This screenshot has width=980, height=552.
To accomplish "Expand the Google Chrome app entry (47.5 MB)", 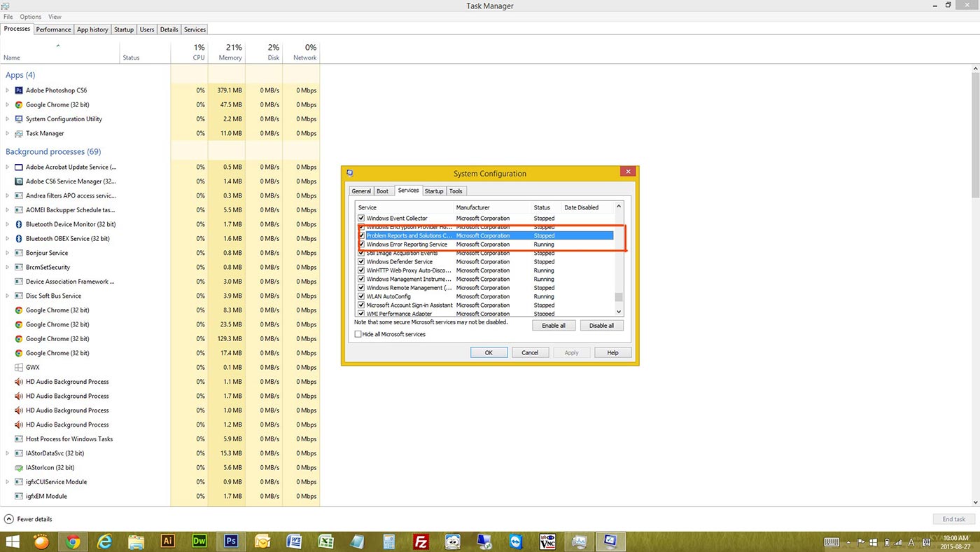I will [x=8, y=104].
